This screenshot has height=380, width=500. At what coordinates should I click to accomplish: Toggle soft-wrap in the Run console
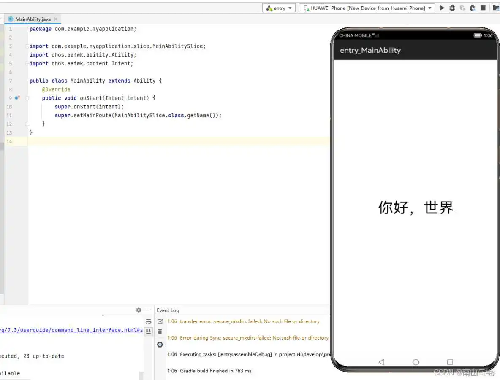click(x=149, y=321)
